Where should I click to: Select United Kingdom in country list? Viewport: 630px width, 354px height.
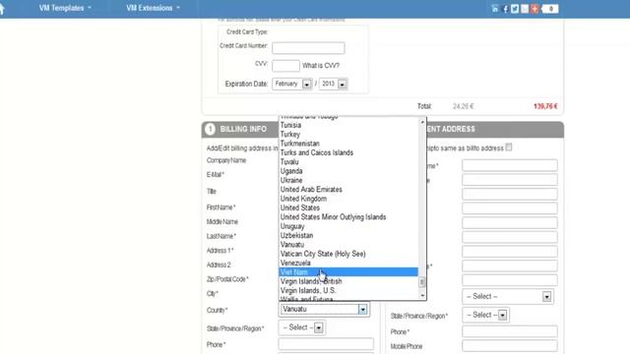tap(348, 199)
